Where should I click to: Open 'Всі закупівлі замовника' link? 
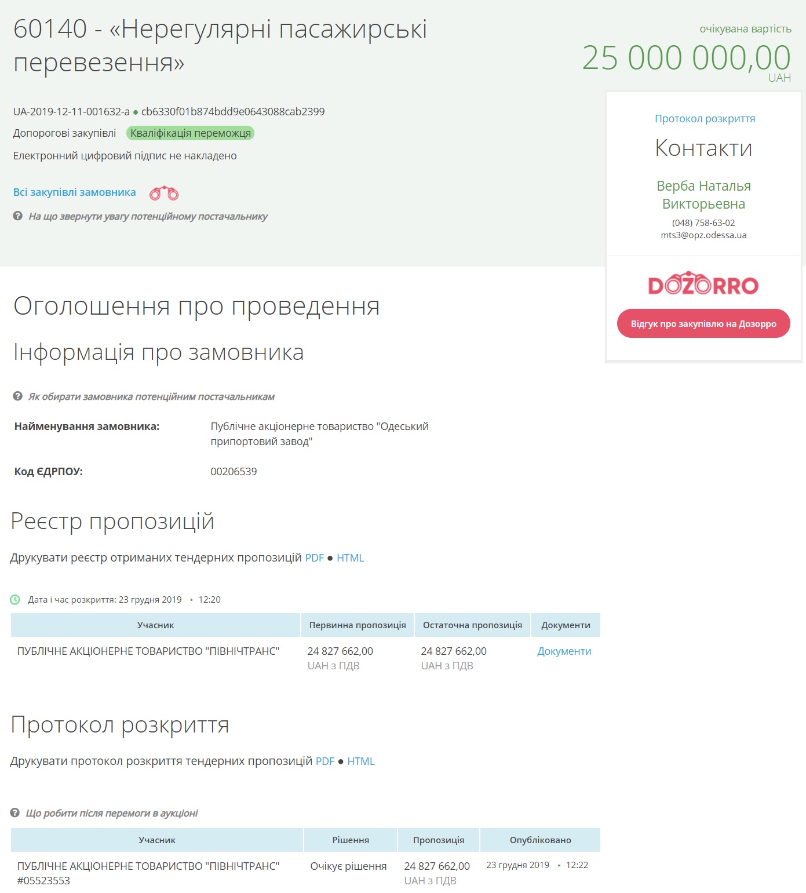(x=75, y=192)
